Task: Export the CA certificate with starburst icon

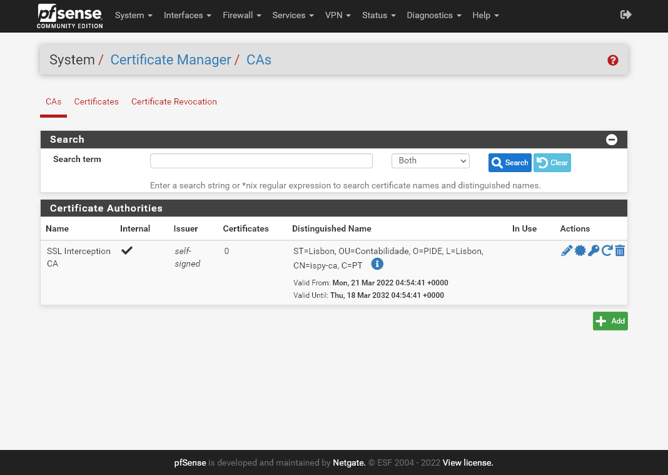Action: click(580, 251)
